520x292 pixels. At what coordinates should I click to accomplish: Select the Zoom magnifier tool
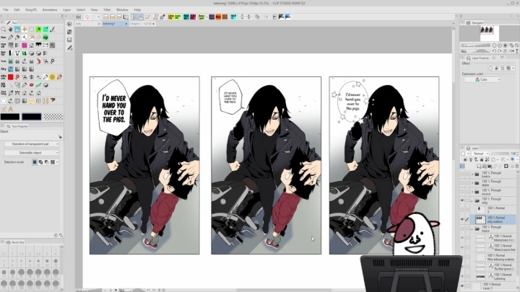(x=4, y=29)
